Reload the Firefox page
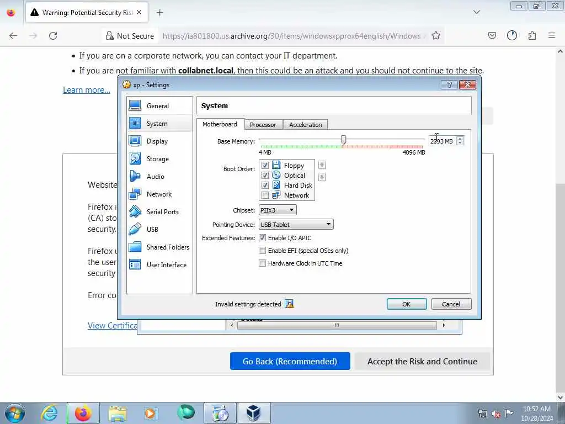 click(x=53, y=36)
